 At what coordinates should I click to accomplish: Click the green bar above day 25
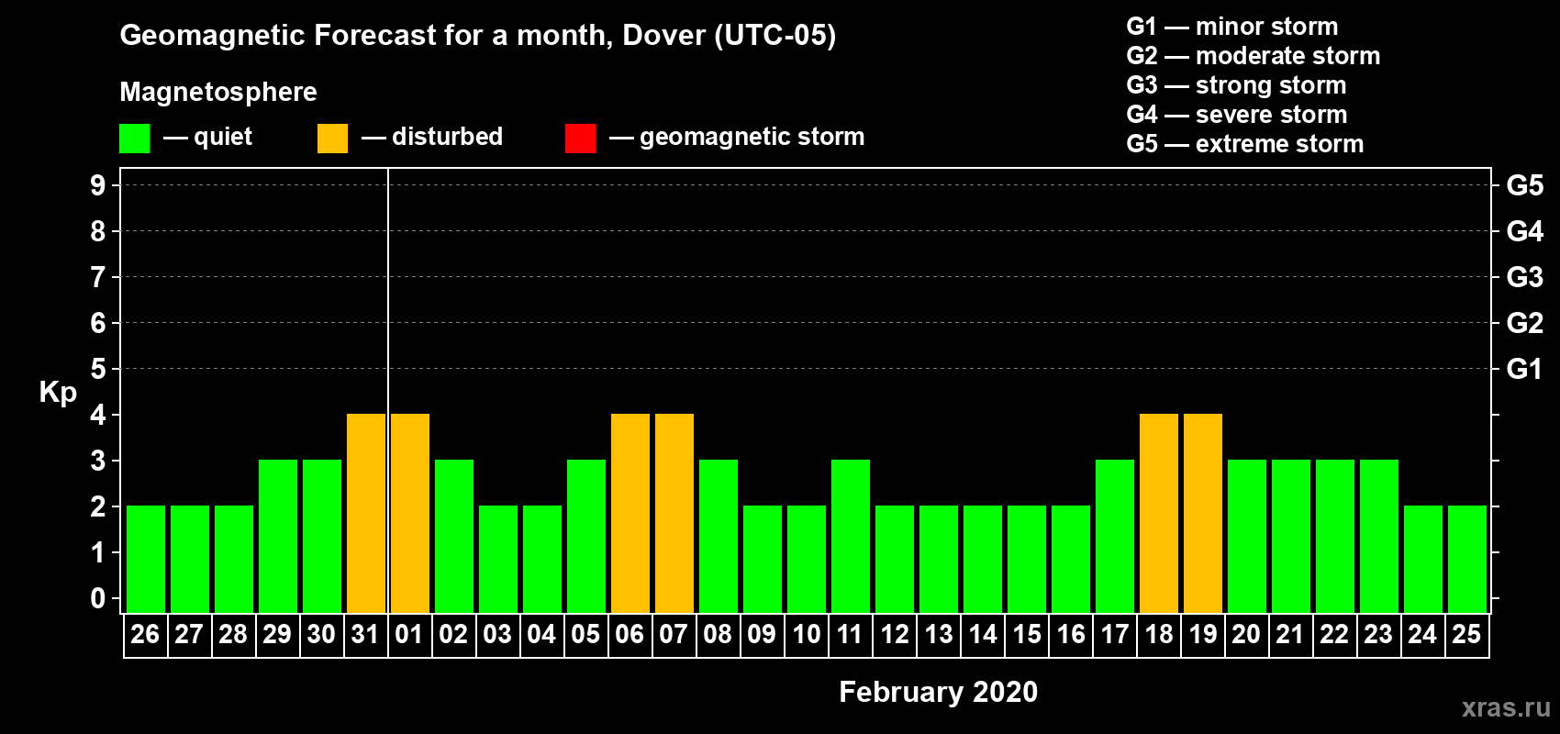tap(1467, 559)
